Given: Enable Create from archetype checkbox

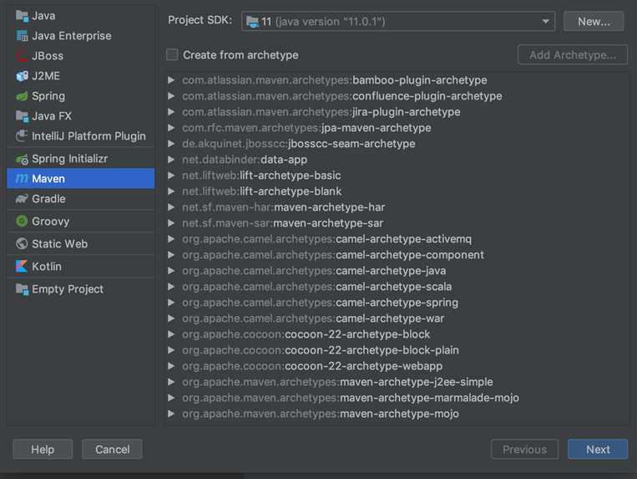Looking at the screenshot, I should click(172, 54).
